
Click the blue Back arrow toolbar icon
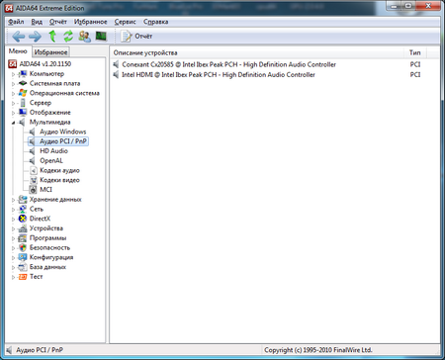[x=19, y=37]
